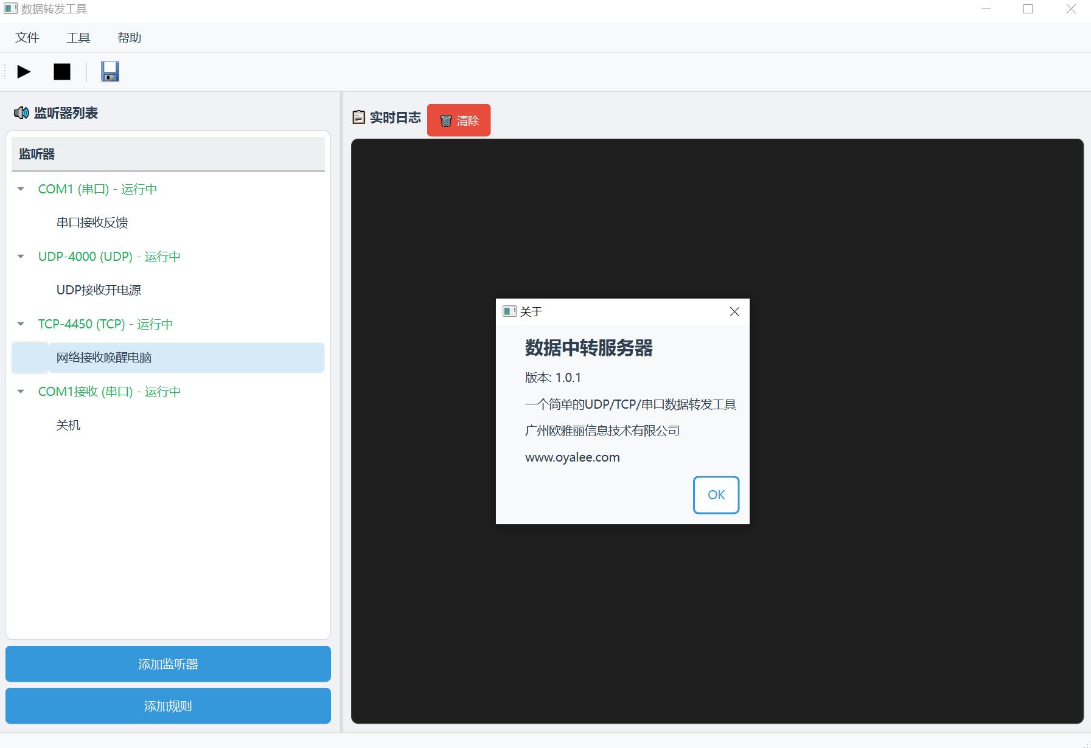
Task: Click the small icon in the 关于 dialog title
Action: tap(509, 312)
